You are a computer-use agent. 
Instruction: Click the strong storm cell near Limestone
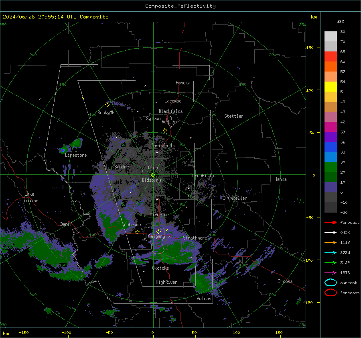pos(63,150)
